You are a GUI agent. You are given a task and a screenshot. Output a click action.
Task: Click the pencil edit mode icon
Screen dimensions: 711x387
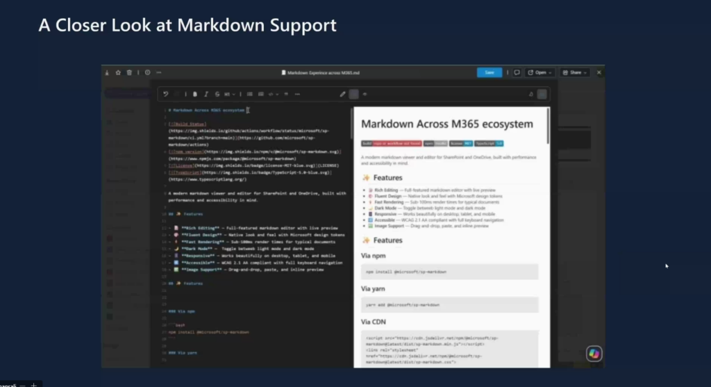342,94
